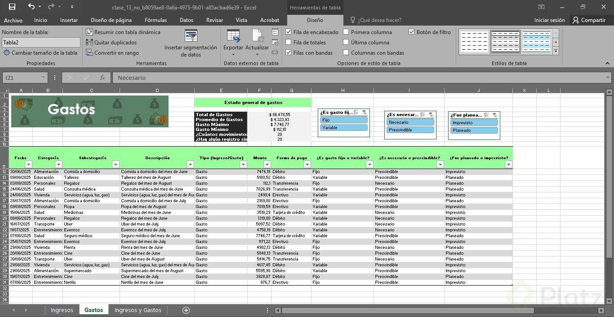This screenshot has height=317, width=614.
Task: Expand the table styles gallery
Action: (556, 51)
